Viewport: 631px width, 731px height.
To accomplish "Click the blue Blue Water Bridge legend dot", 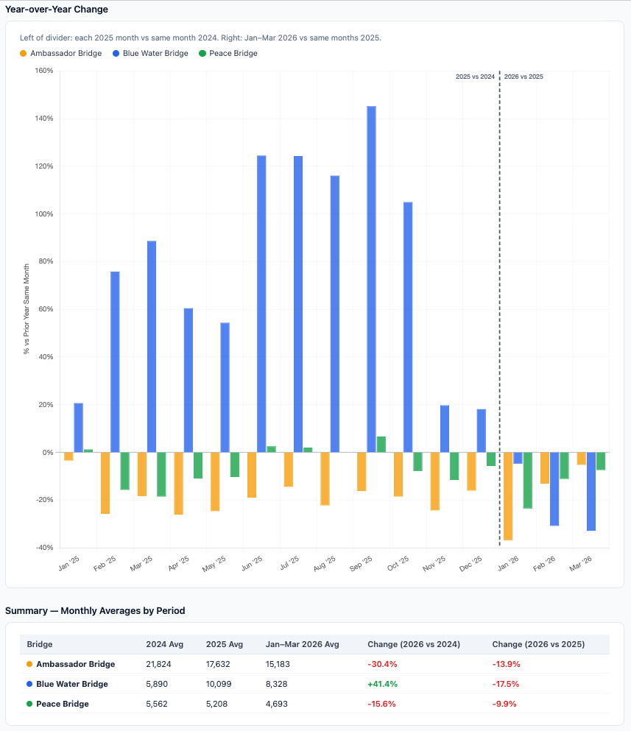I will [116, 53].
